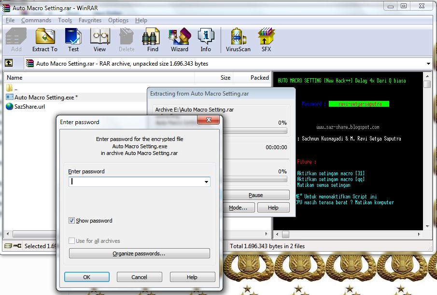Click the green password text in comment
437x295 pixels.
pos(359,104)
